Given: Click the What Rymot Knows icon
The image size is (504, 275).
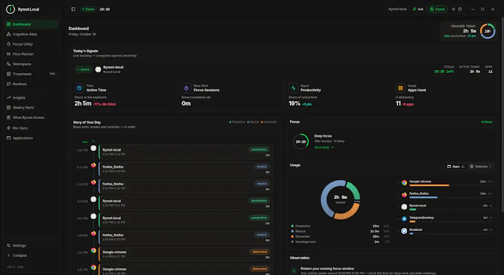Looking at the screenshot, I should coord(9,118).
